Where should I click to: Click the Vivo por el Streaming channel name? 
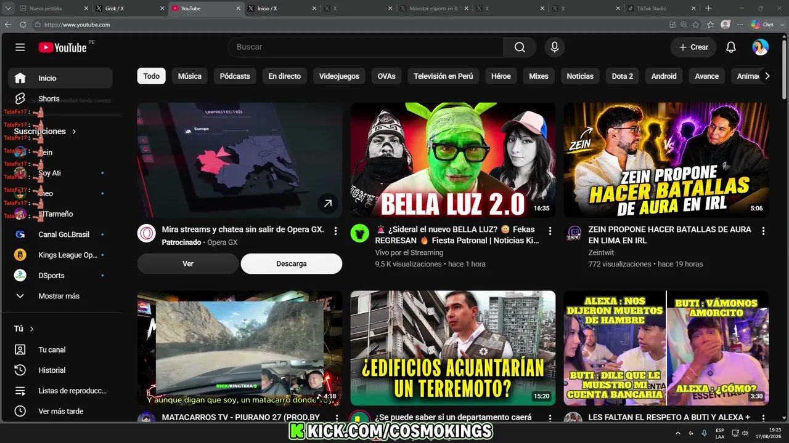pos(409,252)
